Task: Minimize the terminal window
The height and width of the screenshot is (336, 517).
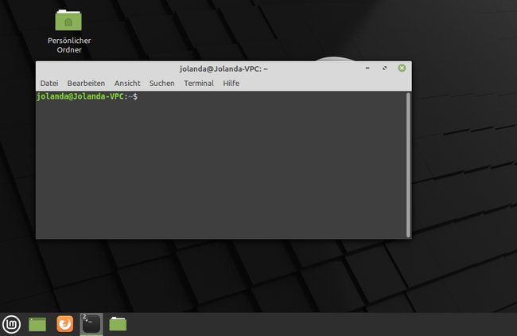Action: 367,68
